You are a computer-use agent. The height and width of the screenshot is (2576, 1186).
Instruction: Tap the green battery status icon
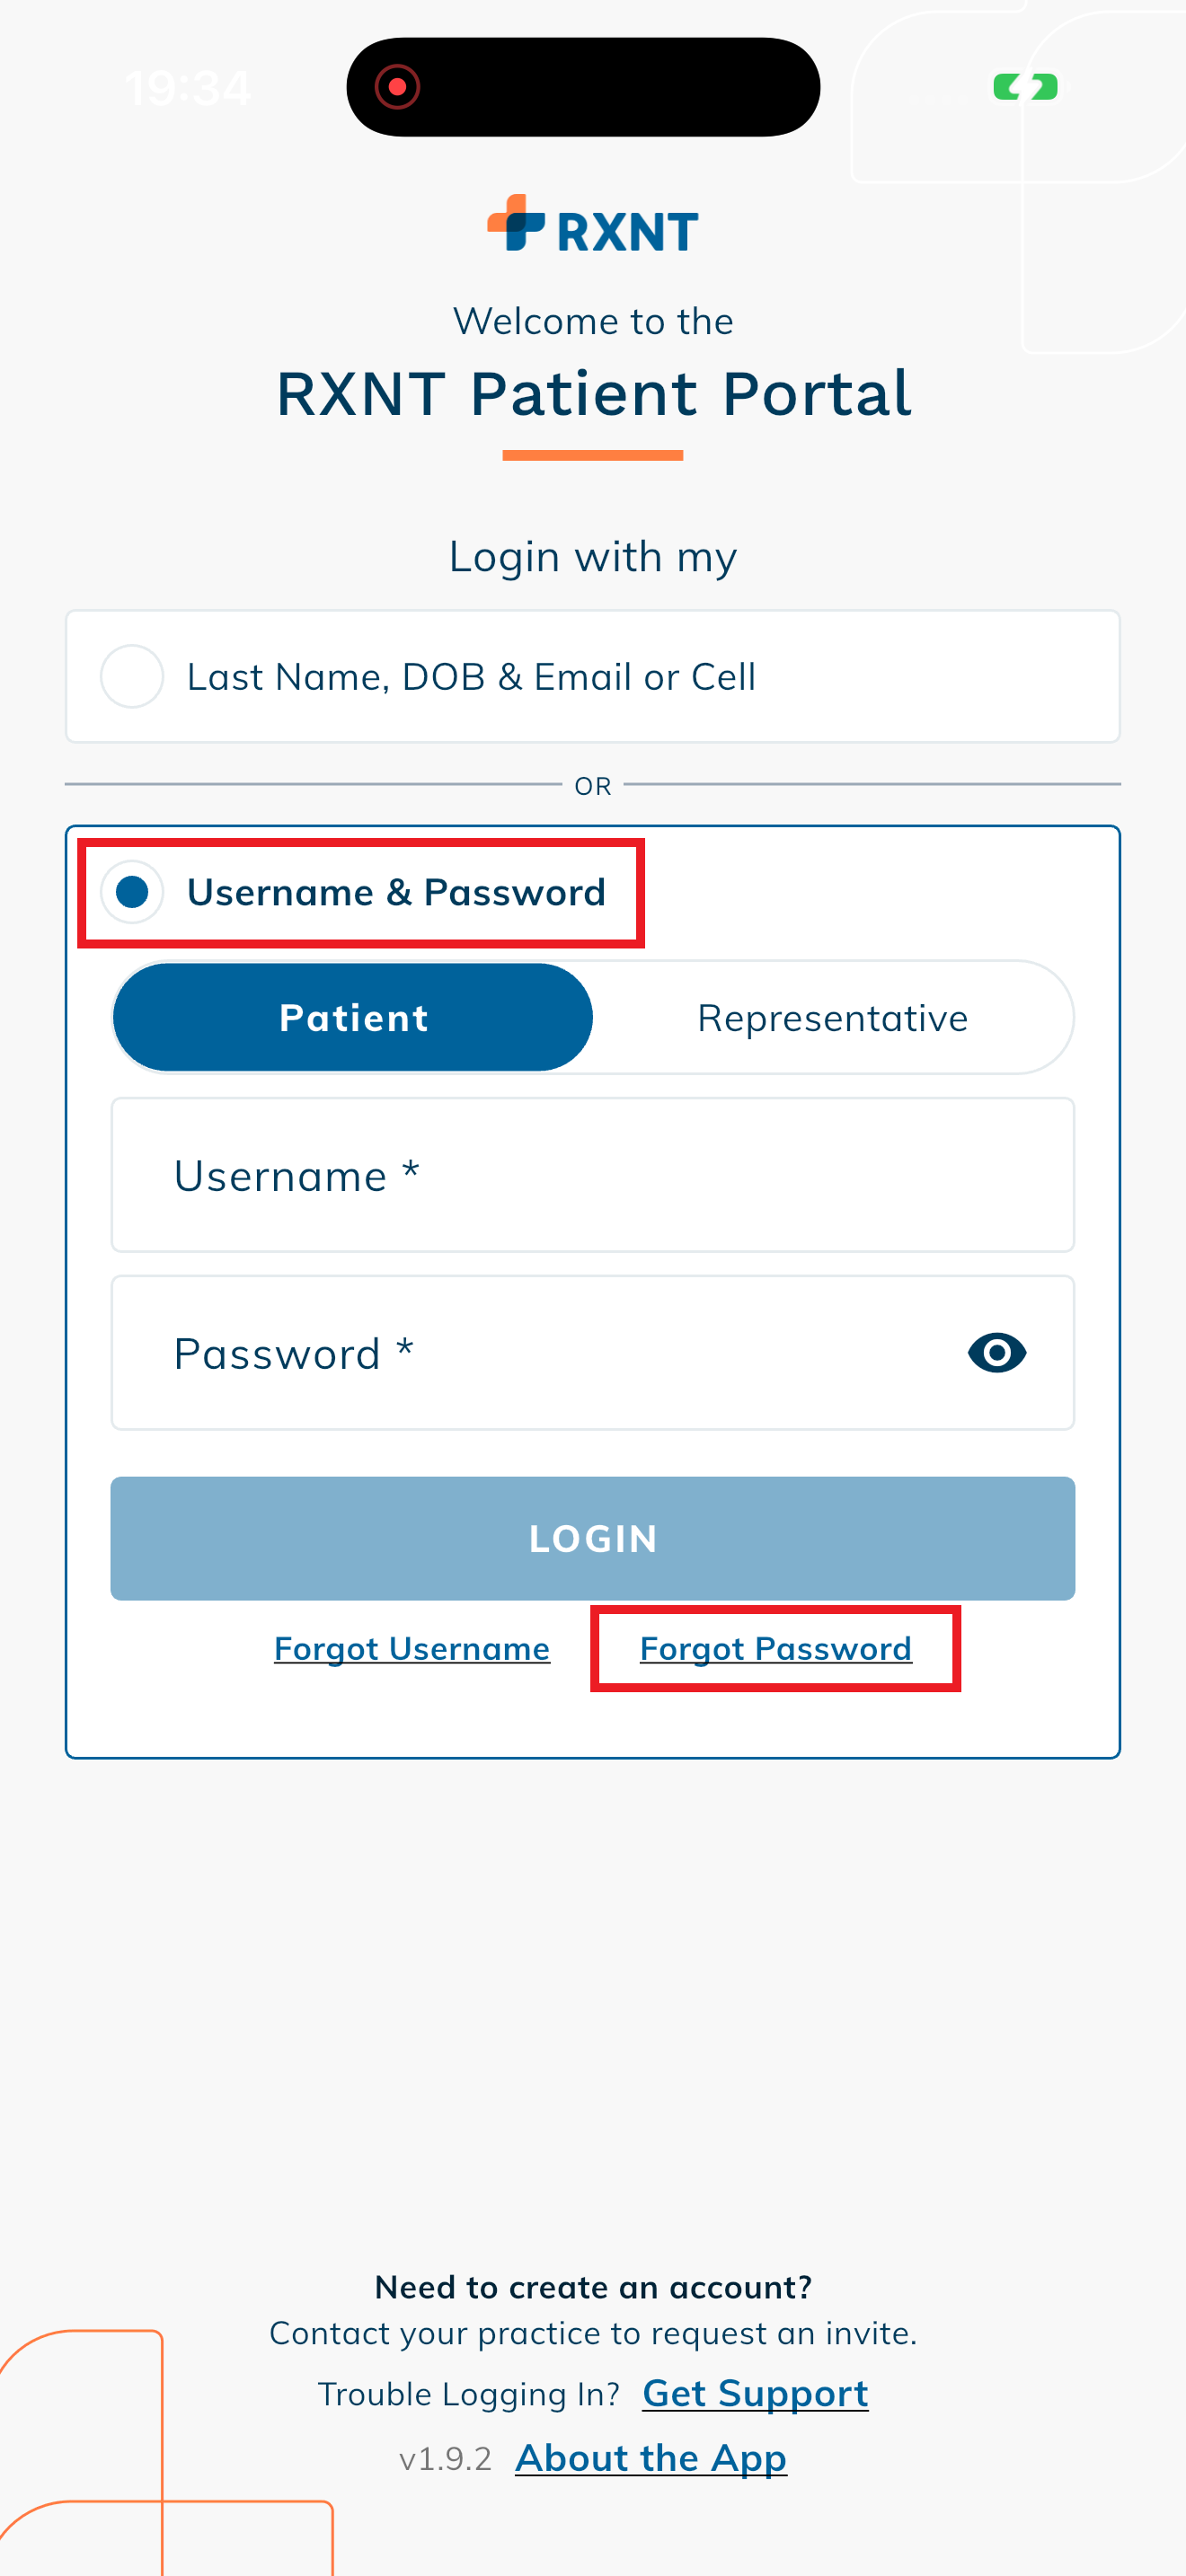click(1025, 87)
